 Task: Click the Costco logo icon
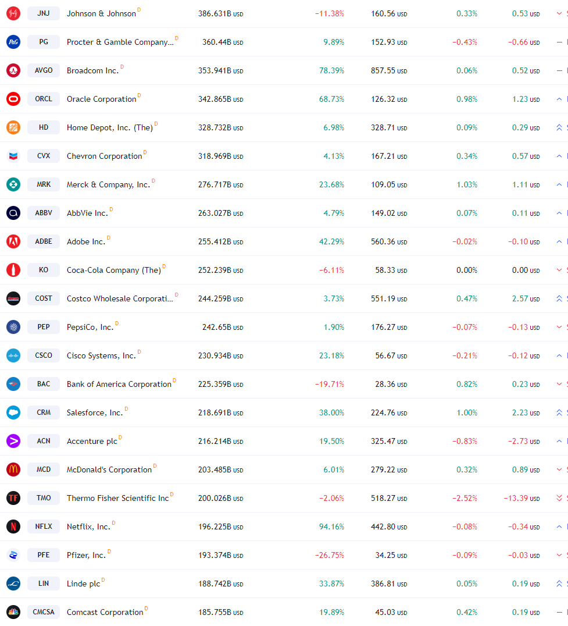[13, 298]
